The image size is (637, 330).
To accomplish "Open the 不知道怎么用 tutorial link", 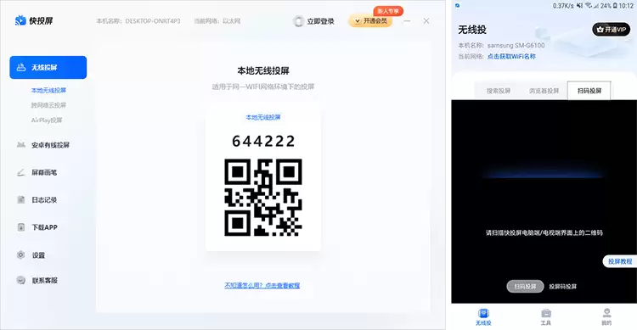I will (x=262, y=285).
